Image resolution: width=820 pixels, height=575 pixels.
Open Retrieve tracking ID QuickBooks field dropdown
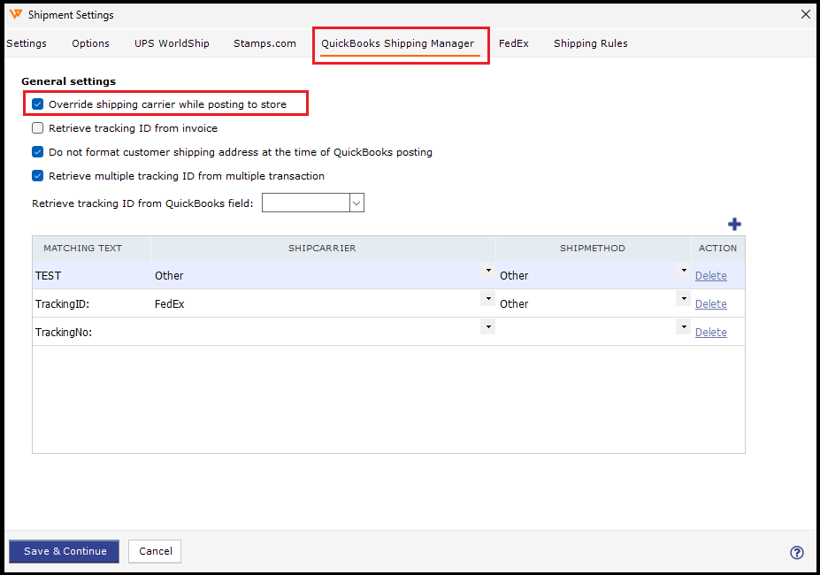point(356,203)
